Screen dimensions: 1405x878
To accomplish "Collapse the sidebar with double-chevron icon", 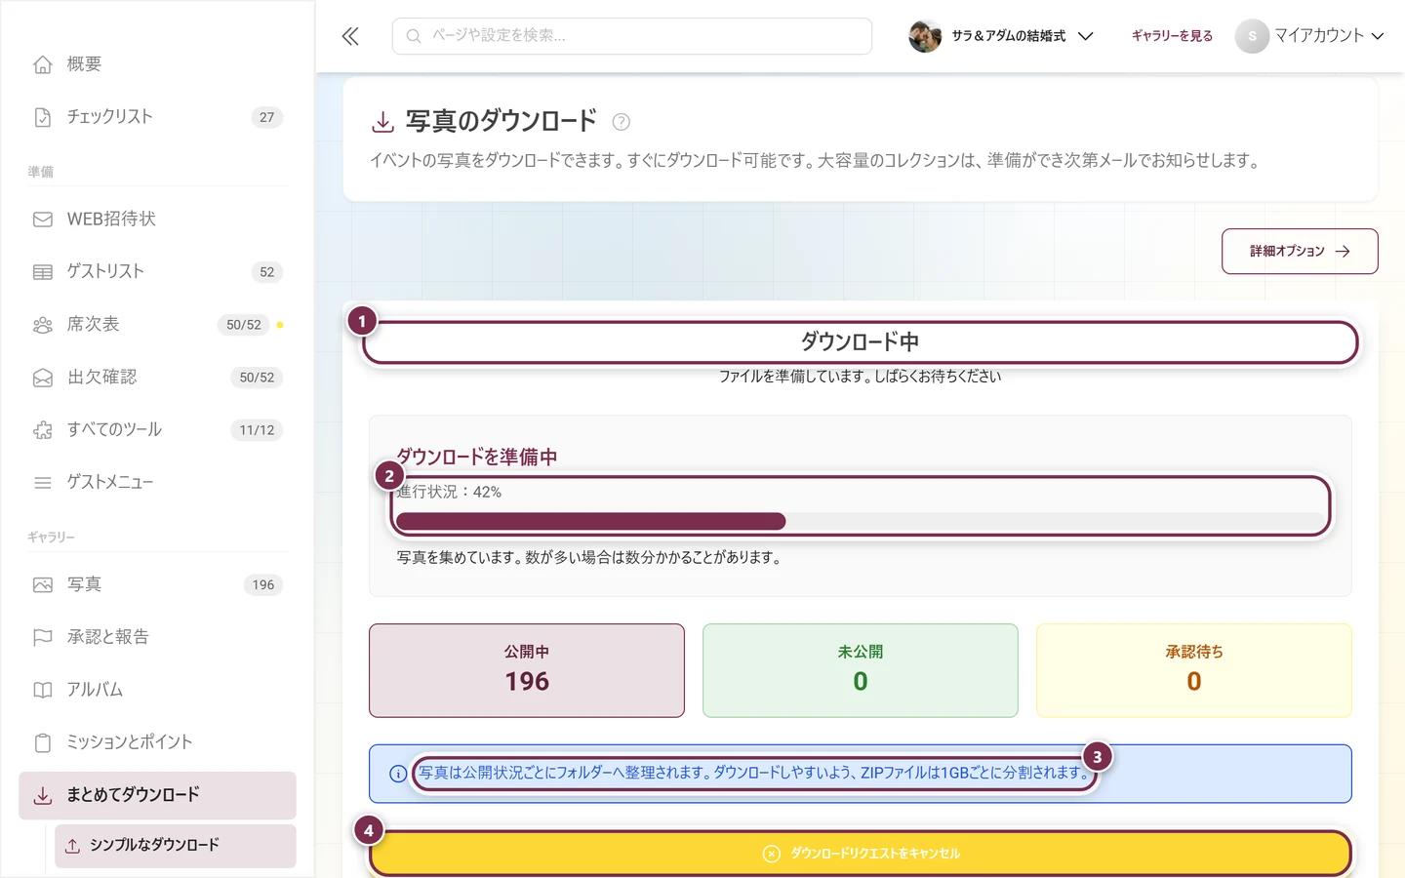I will (350, 36).
